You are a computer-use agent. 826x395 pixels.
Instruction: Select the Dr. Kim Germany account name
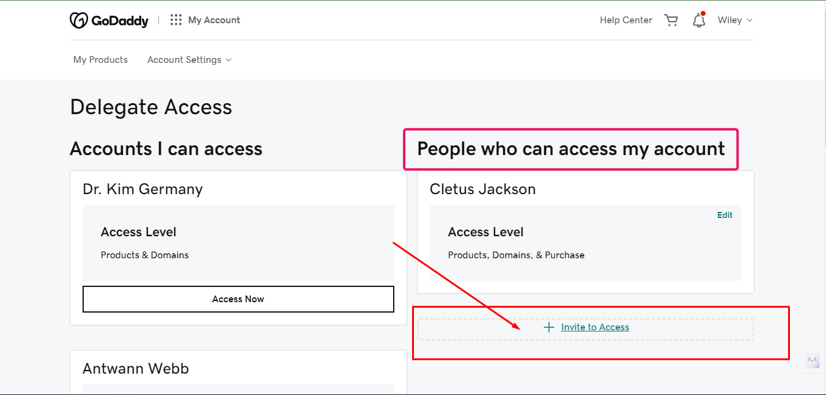pos(142,189)
